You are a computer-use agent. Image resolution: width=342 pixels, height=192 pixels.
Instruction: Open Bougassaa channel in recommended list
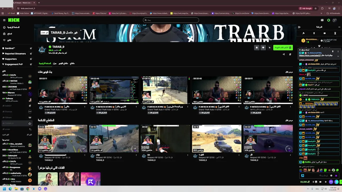pyautogui.click(x=17, y=169)
